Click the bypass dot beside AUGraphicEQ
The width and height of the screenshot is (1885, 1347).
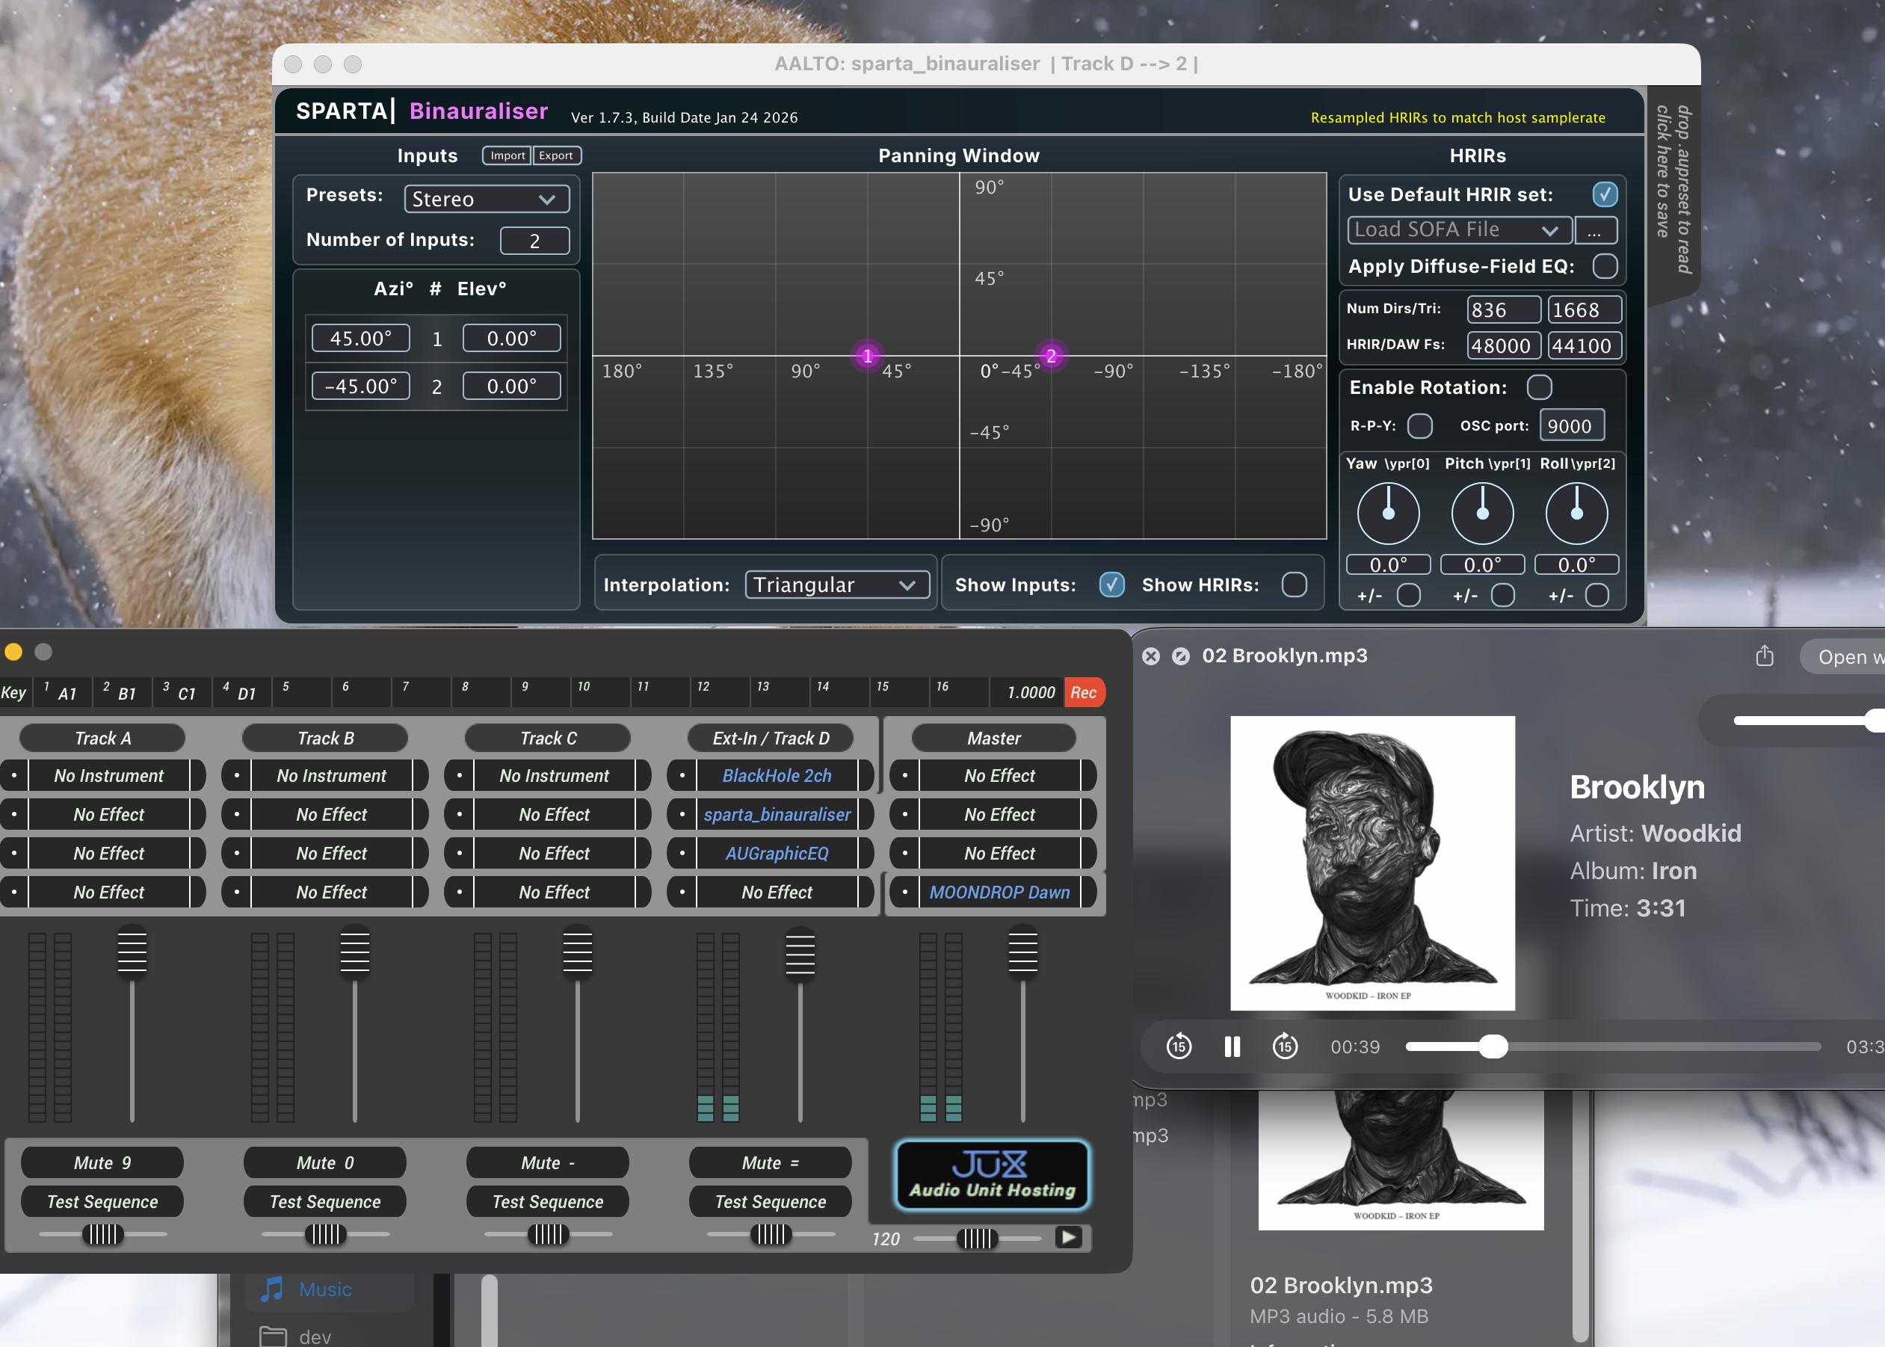pos(682,854)
